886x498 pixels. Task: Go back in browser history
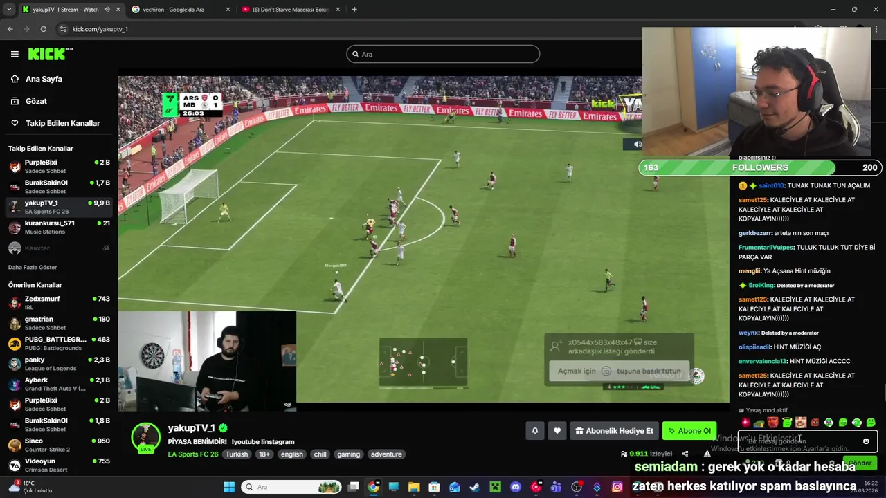pos(10,29)
